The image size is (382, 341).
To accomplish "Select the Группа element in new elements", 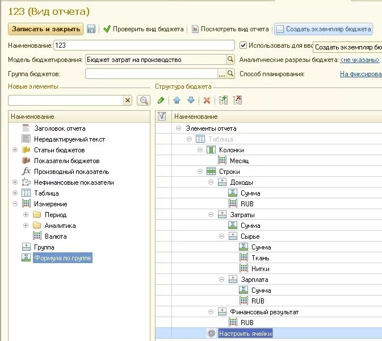I will click(44, 247).
